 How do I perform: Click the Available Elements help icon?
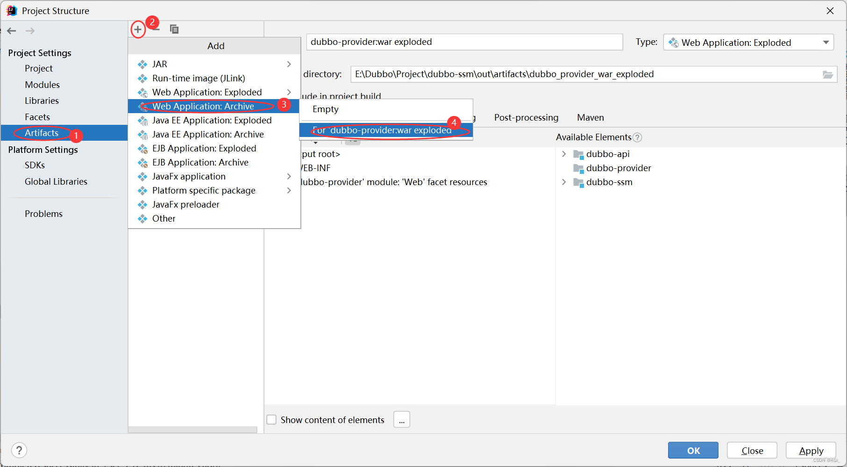point(638,137)
